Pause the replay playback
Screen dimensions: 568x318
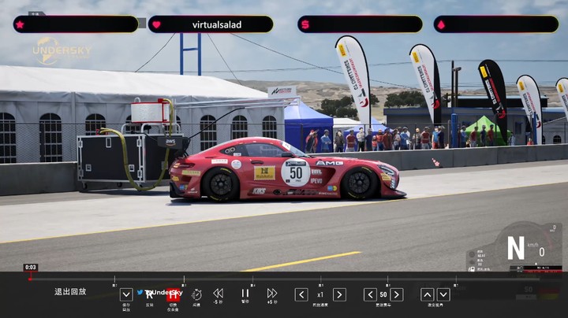pos(245,293)
